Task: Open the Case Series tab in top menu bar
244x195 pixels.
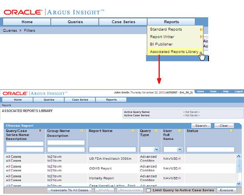Action: 123,22
